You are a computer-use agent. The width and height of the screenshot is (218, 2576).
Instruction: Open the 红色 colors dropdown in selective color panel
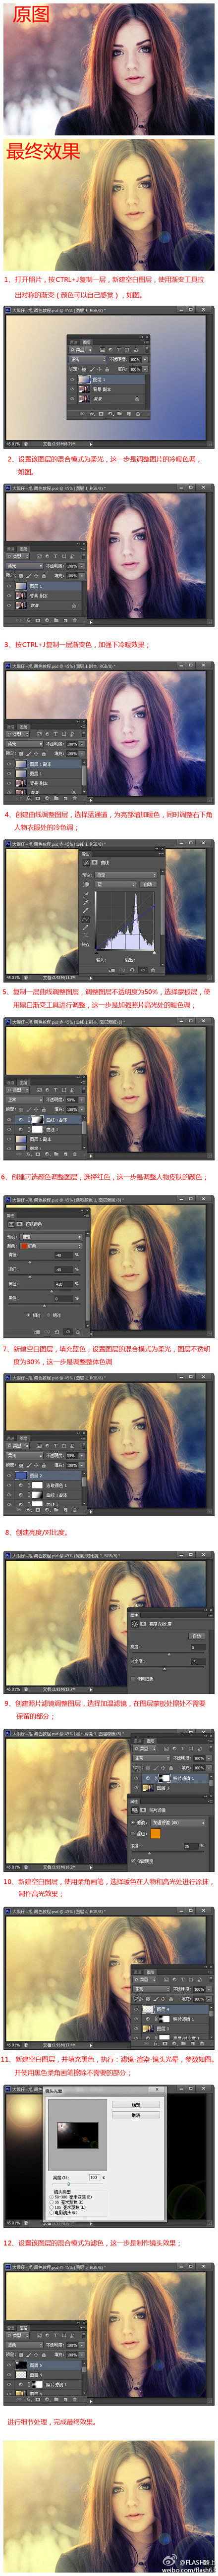pyautogui.click(x=51, y=1246)
